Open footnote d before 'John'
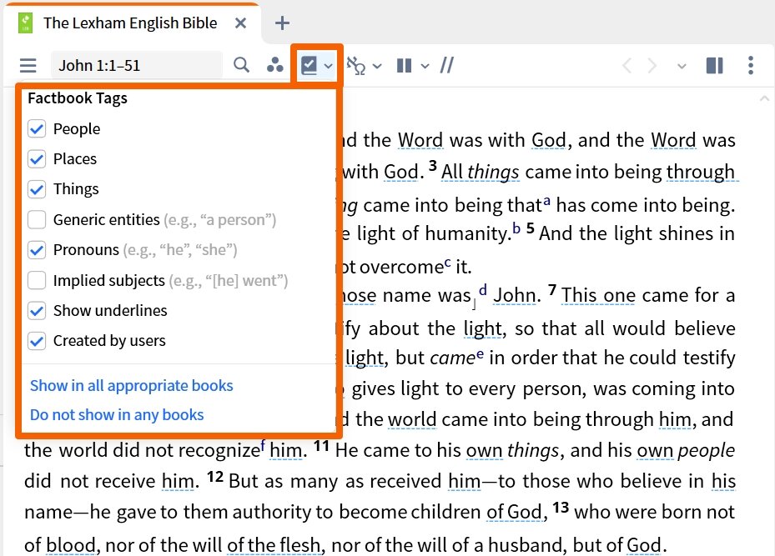Viewport: 775px width, 556px height. pos(483,290)
